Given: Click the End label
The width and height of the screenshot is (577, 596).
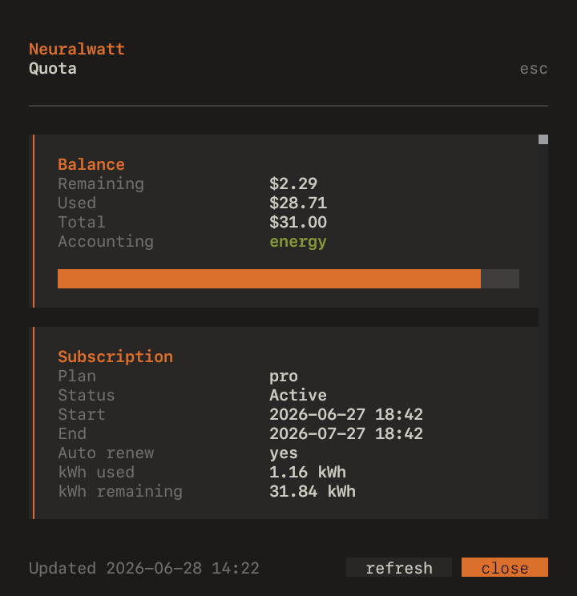Looking at the screenshot, I should pos(72,433).
